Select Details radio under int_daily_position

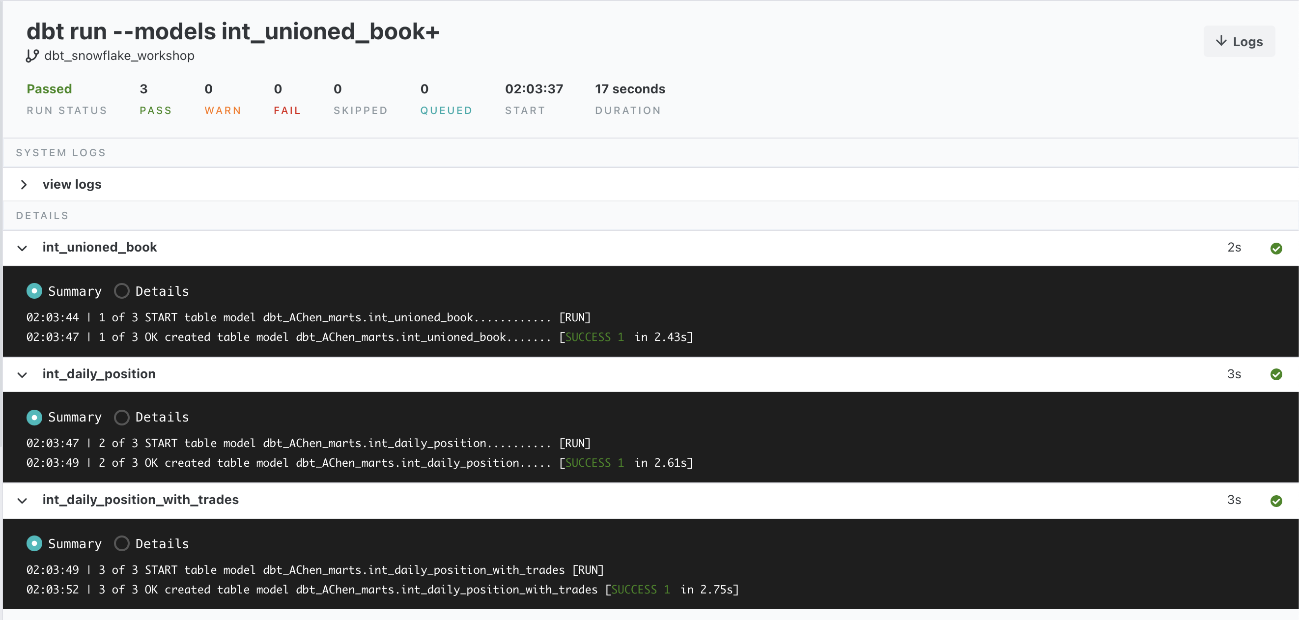click(121, 417)
